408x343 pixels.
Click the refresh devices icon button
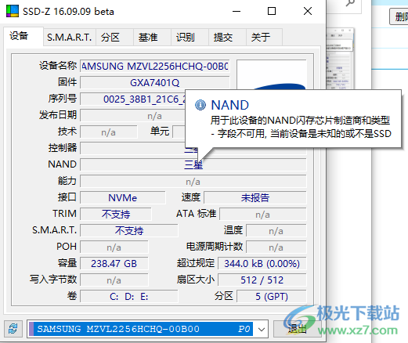pyautogui.click(x=13, y=329)
